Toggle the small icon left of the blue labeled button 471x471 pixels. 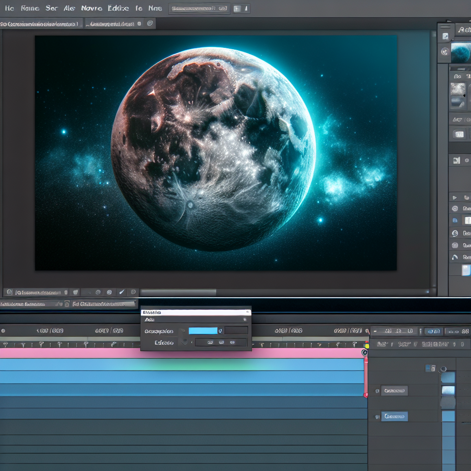click(377, 417)
